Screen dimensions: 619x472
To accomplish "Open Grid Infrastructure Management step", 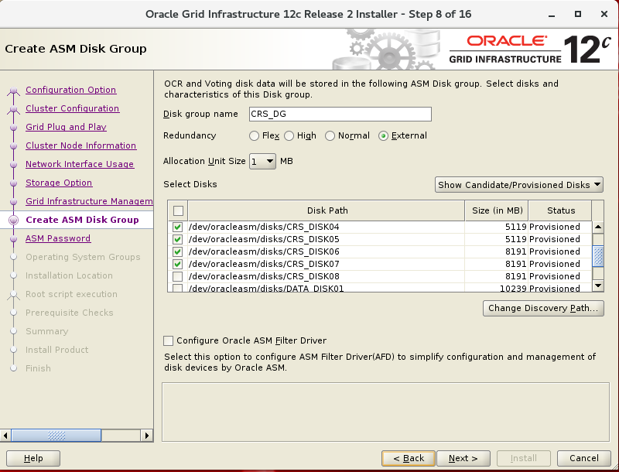I will pos(89,201).
